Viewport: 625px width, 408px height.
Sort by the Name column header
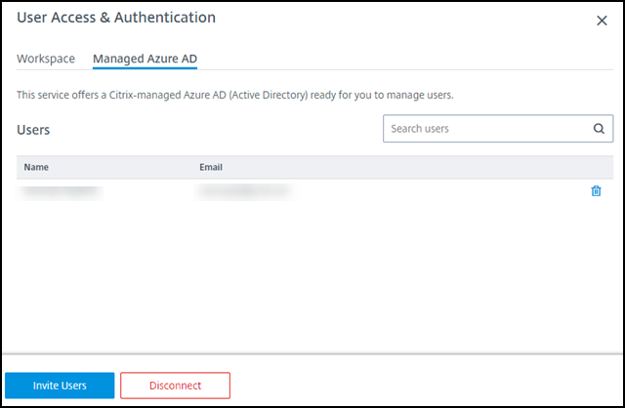click(37, 167)
